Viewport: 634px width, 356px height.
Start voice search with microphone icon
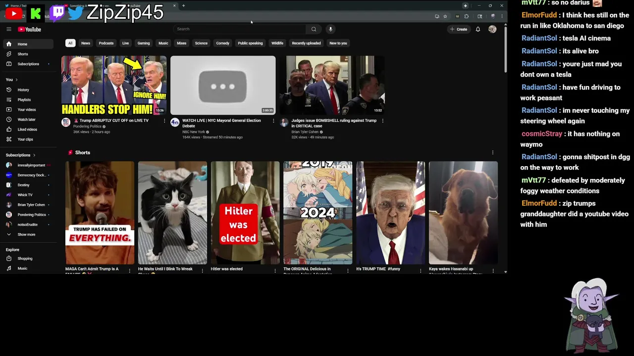(330, 29)
